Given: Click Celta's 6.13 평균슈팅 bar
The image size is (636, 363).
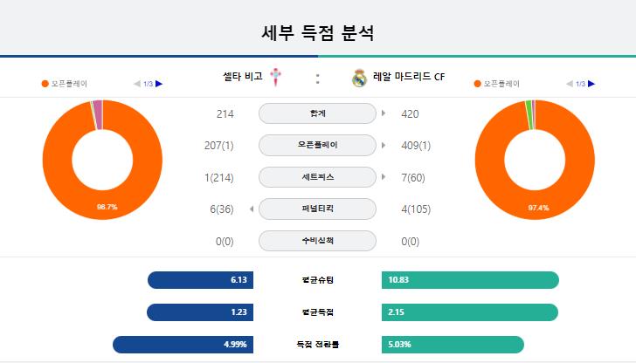Looking at the screenshot, I should tap(200, 280).
